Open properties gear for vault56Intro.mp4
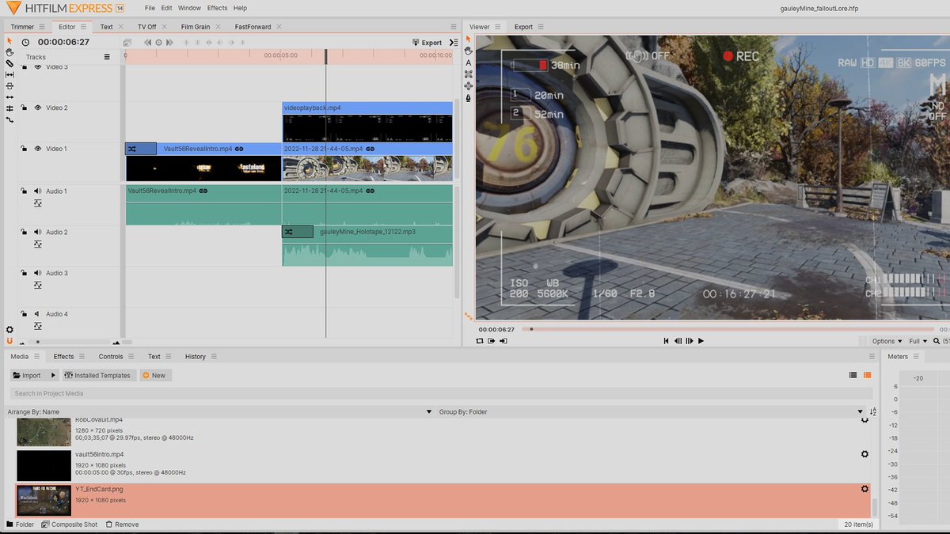950x534 pixels. point(864,454)
